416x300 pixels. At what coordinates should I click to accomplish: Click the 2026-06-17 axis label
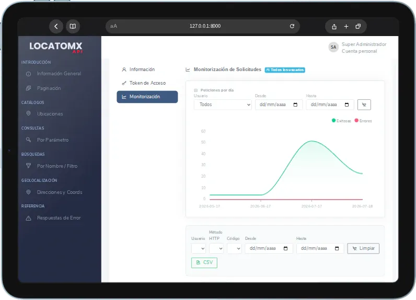point(261,206)
